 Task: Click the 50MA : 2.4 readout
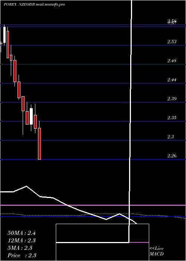click(22, 233)
